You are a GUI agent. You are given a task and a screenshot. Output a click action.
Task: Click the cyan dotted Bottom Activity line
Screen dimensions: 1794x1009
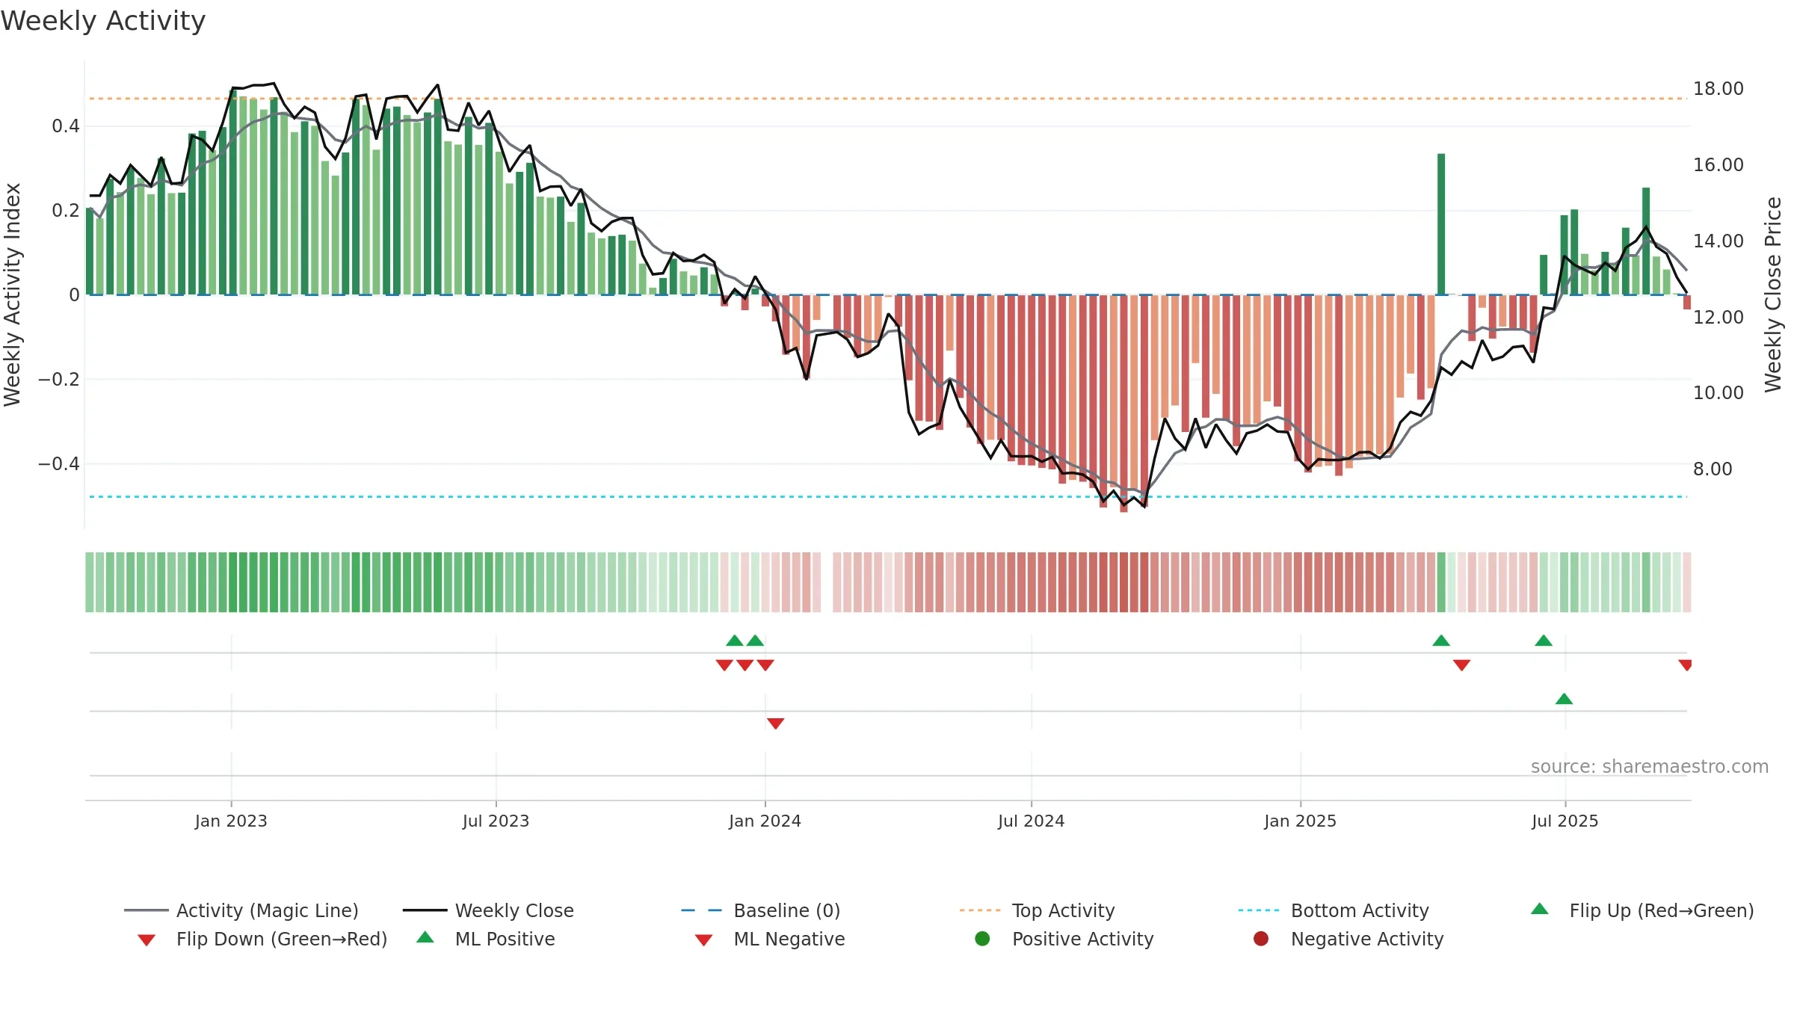887,497
